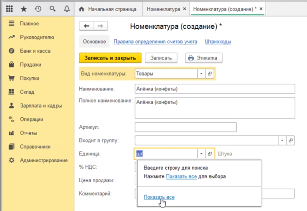Open the History clock icon

(x=38, y=9)
